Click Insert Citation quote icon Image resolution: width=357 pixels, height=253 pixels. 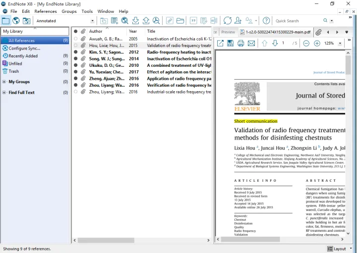click(x=193, y=21)
